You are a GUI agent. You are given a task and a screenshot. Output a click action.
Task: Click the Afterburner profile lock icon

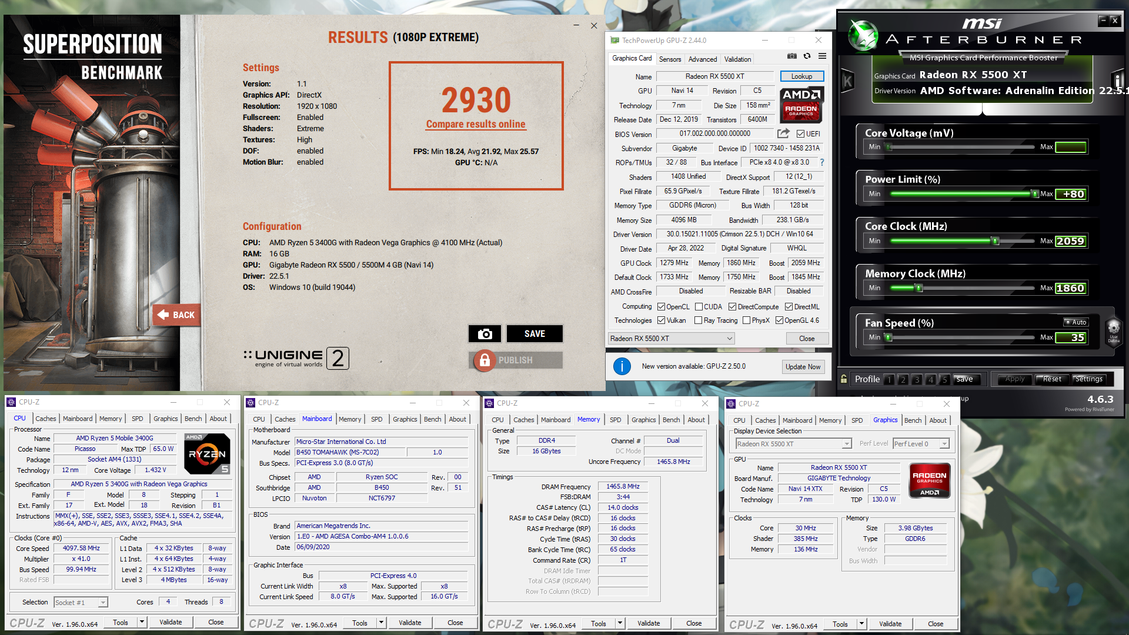coord(844,379)
